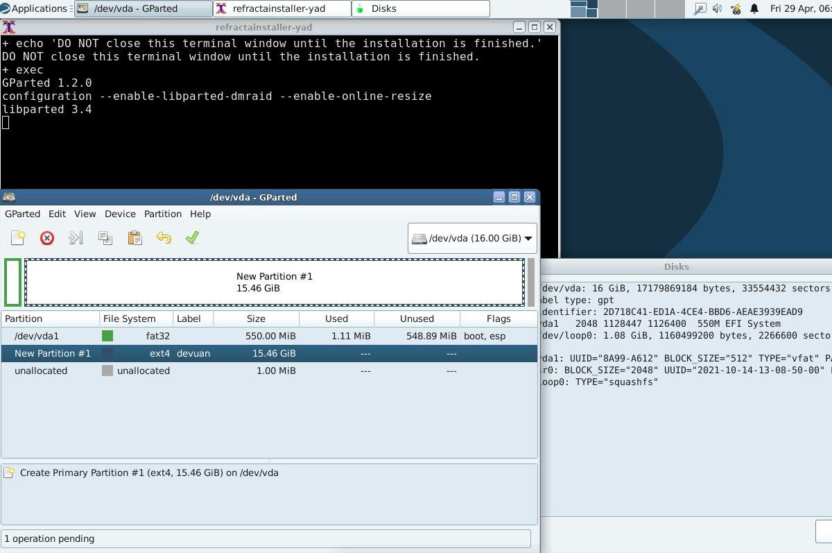Open the Applications menu
The image size is (832, 553).
point(33,8)
